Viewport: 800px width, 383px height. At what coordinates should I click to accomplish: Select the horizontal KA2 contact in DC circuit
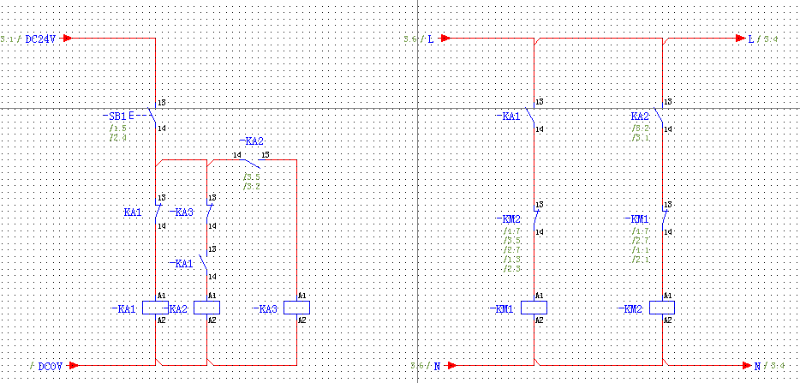click(251, 159)
